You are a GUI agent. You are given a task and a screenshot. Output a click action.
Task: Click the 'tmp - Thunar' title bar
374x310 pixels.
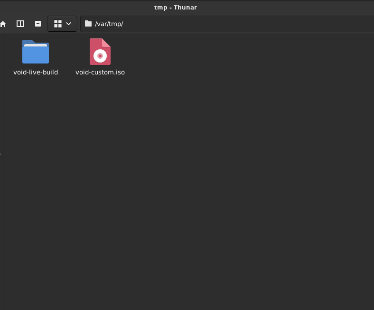176,7
